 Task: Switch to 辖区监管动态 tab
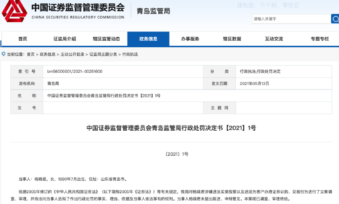point(106,39)
